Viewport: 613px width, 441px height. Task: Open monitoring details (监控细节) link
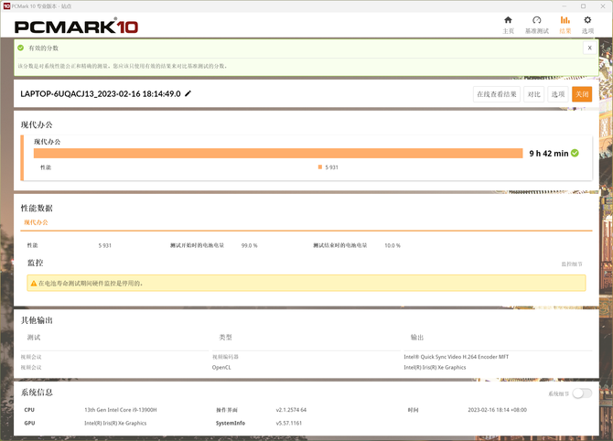(x=572, y=264)
